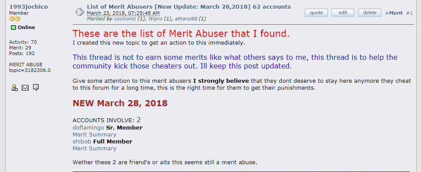Open Merit Summary link under shibob
This screenshot has height=172, width=421.
94,149
